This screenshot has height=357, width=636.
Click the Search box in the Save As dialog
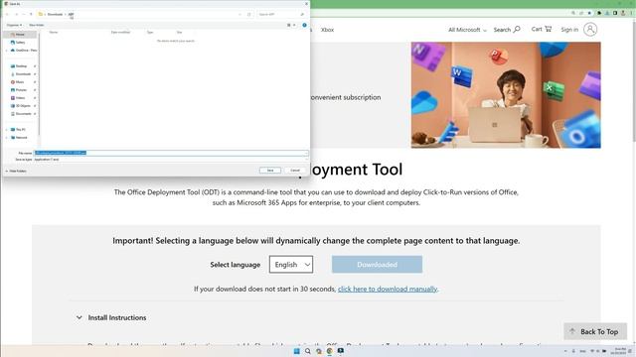coord(281,14)
